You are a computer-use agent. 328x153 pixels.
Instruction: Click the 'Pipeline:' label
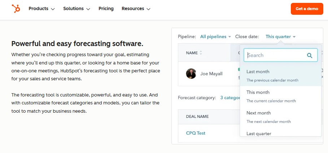pos(187,37)
